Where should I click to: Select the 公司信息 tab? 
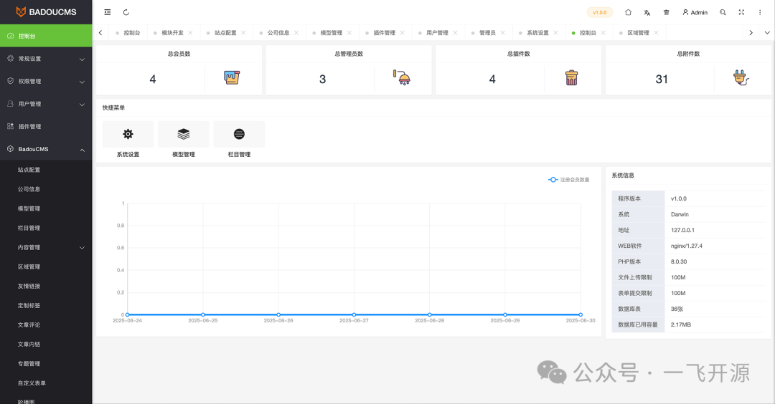point(278,32)
